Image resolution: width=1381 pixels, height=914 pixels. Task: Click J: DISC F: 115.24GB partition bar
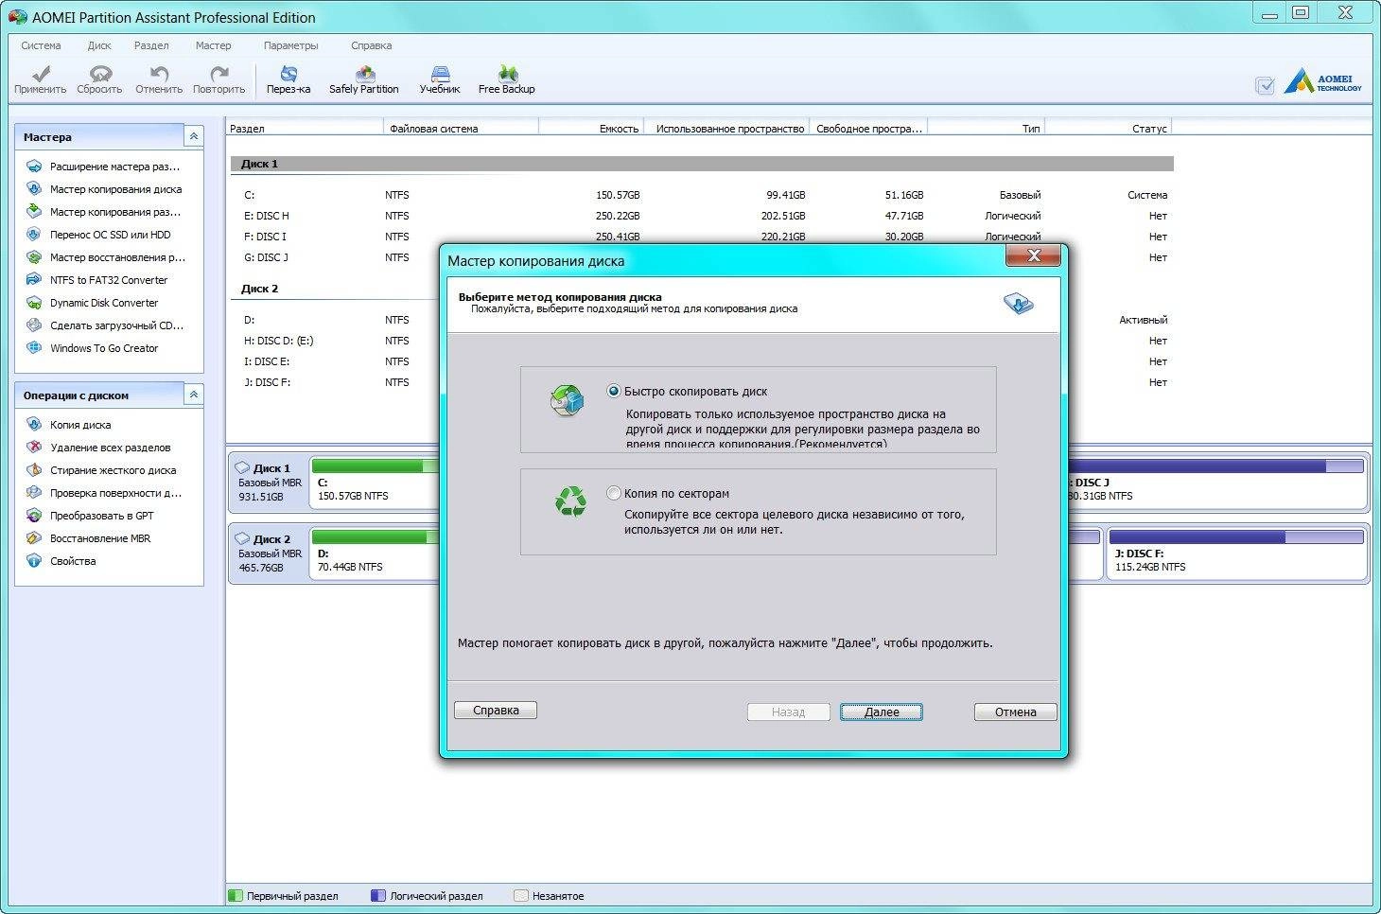1237,554
